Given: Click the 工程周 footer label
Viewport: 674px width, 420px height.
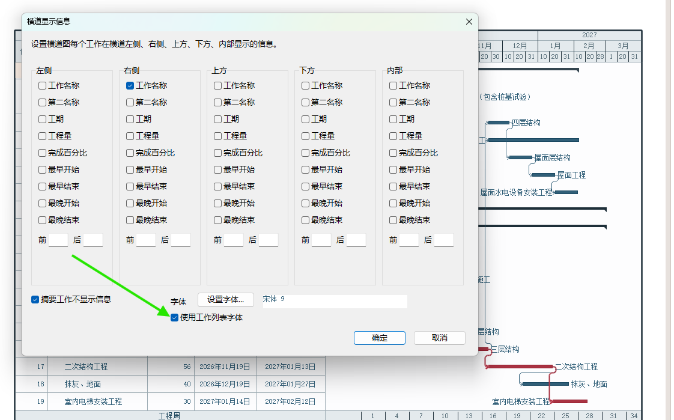Looking at the screenshot, I should [169, 416].
